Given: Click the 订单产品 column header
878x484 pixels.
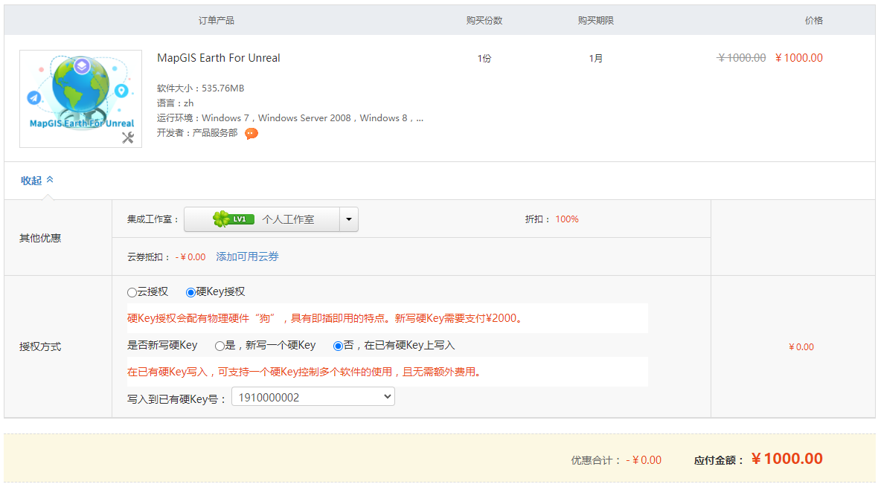Looking at the screenshot, I should (217, 21).
